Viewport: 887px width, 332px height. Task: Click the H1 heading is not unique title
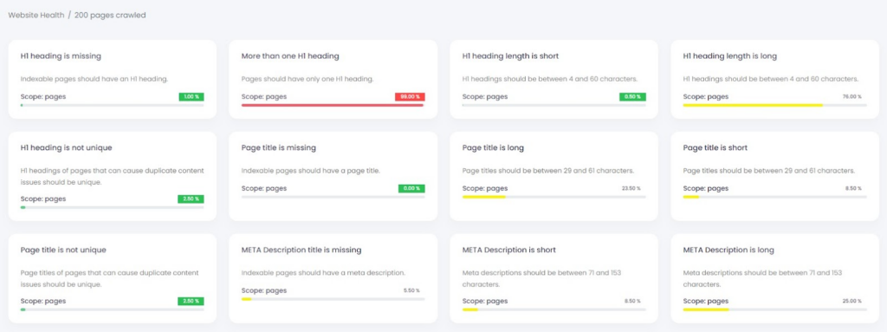pos(66,148)
